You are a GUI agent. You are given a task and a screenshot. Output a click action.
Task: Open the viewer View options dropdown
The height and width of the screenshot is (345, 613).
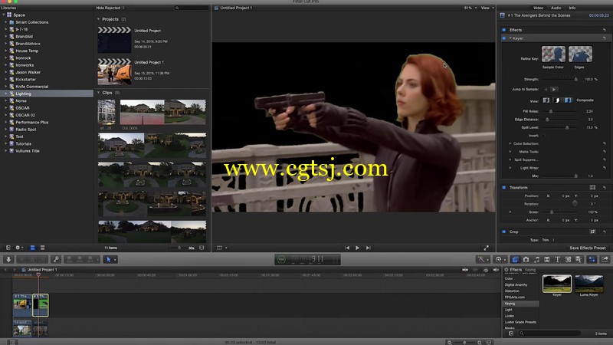[x=487, y=8]
